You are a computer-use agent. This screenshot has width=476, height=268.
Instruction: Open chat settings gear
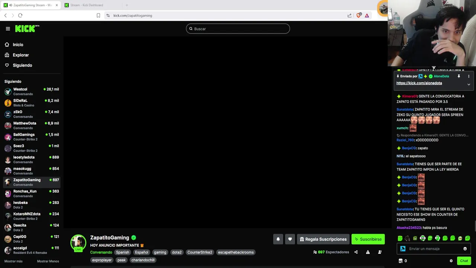451,261
